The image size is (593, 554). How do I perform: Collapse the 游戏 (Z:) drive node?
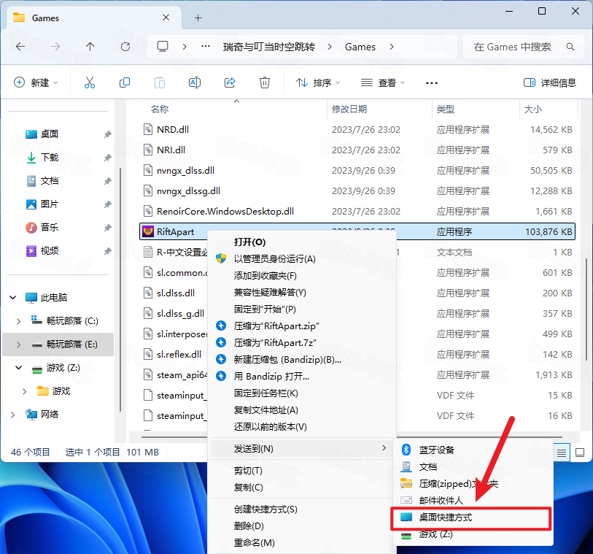(x=18, y=368)
